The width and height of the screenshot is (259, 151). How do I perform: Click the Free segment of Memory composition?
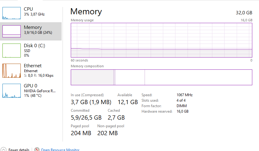pyautogui.click(x=198, y=77)
